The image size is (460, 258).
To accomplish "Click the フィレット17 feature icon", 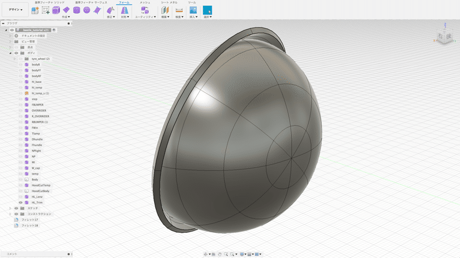I will tap(17, 220).
